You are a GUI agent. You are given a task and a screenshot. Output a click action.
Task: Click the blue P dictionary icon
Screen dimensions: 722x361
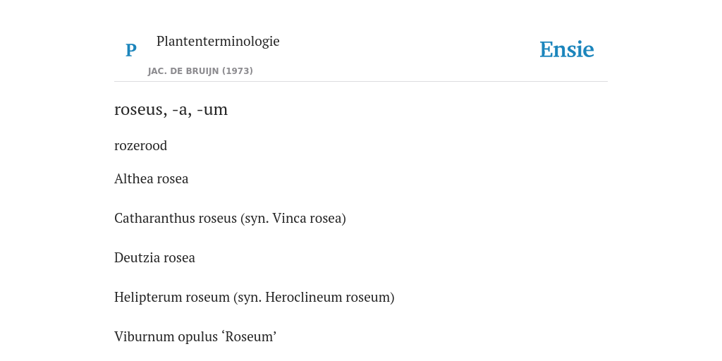[x=130, y=50]
